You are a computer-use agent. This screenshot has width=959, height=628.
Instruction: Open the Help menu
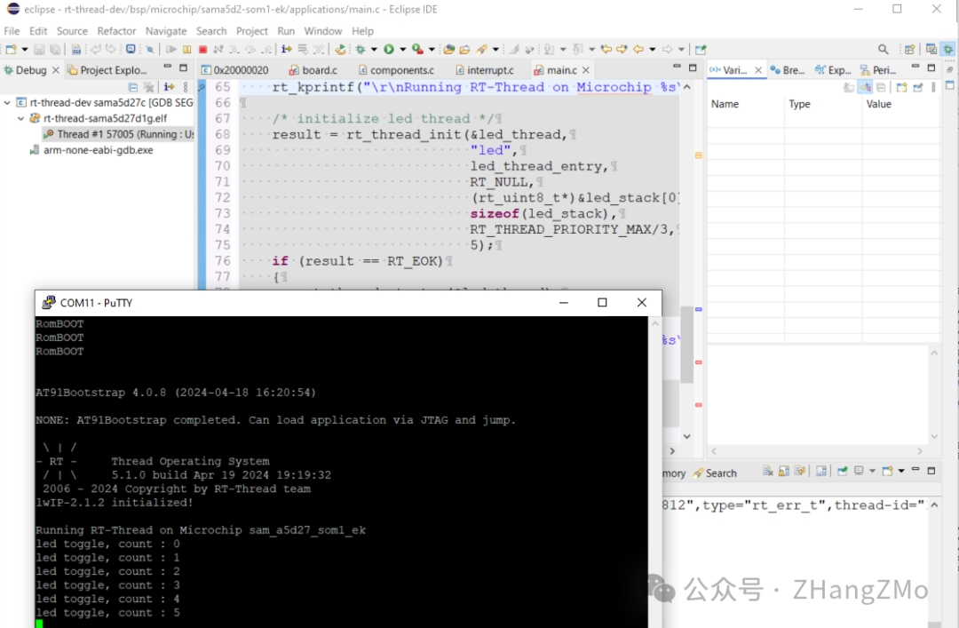coord(362,30)
